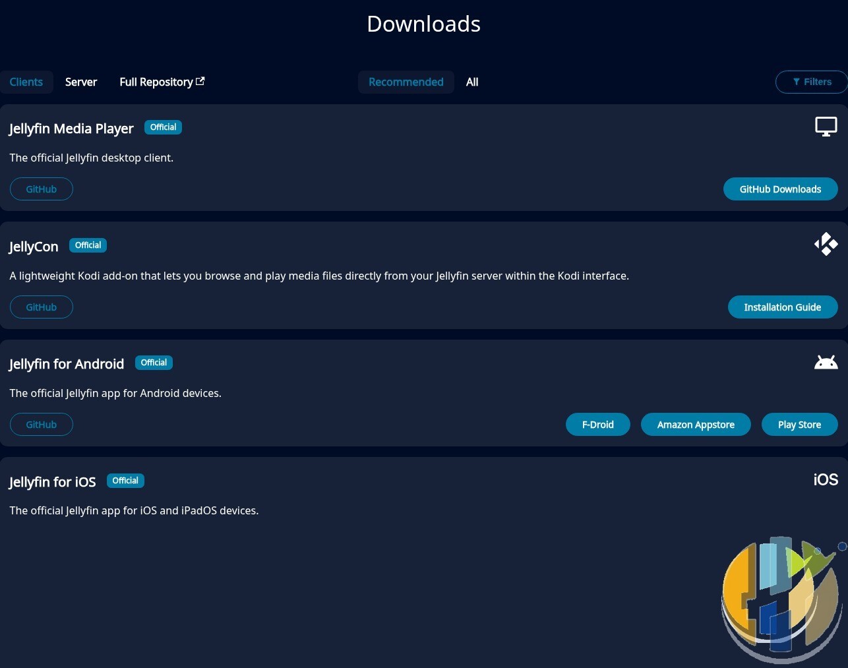This screenshot has height=668, width=848.
Task: Click the iOS platform icon
Action: click(x=826, y=479)
